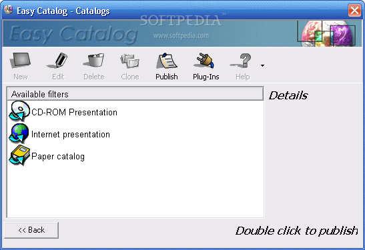Open the Publish toolbar icon

167,61
